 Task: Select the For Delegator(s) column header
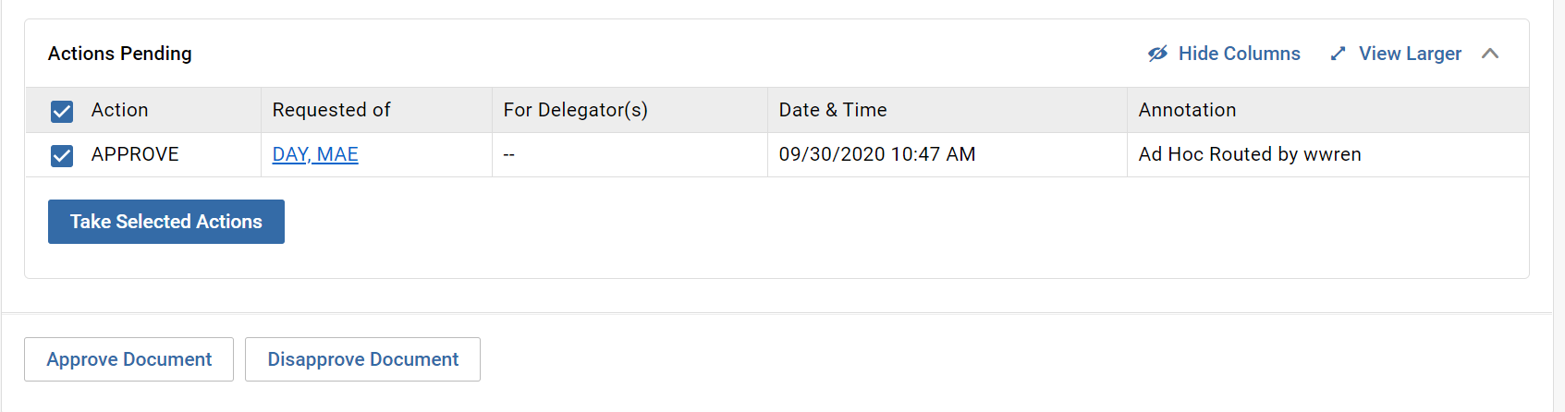pyautogui.click(x=575, y=110)
